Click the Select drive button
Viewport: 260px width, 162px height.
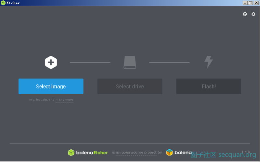point(130,86)
